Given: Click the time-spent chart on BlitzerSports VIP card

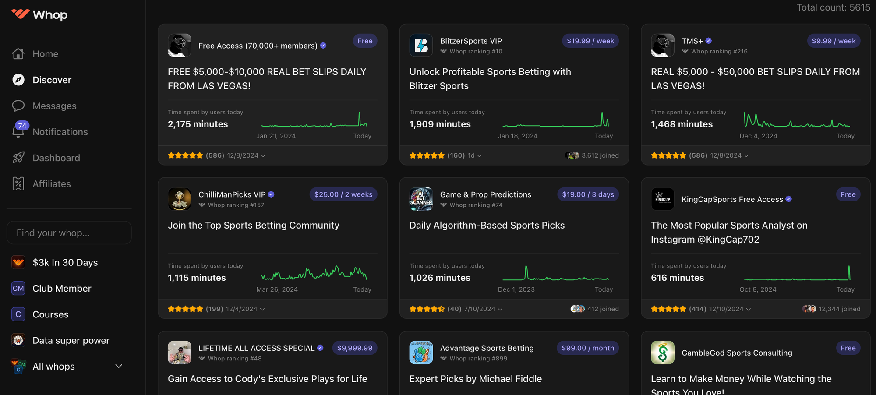Looking at the screenshot, I should pos(556,119).
